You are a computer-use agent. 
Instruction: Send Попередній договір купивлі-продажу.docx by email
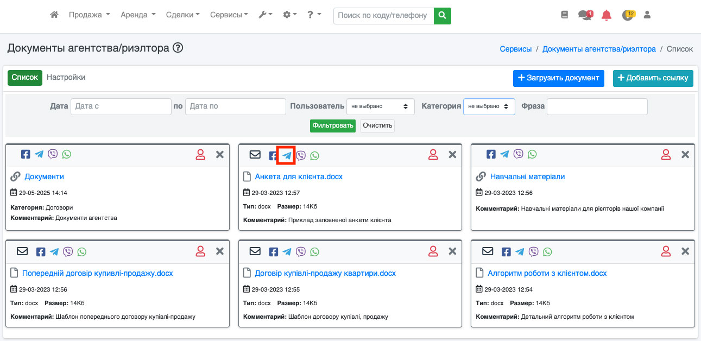pyautogui.click(x=22, y=251)
